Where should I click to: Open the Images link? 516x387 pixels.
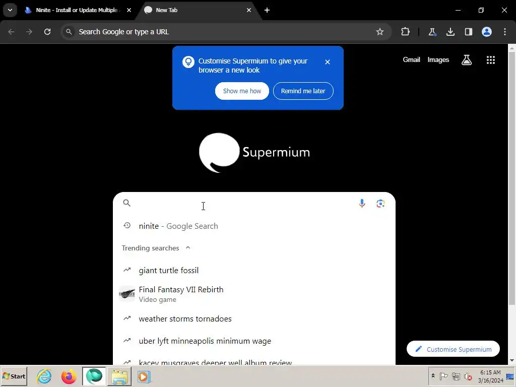(438, 60)
